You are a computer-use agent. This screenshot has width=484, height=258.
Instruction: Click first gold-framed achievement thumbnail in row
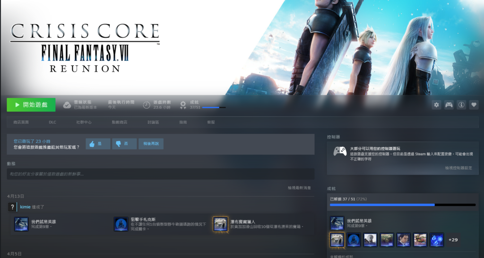[337, 240]
